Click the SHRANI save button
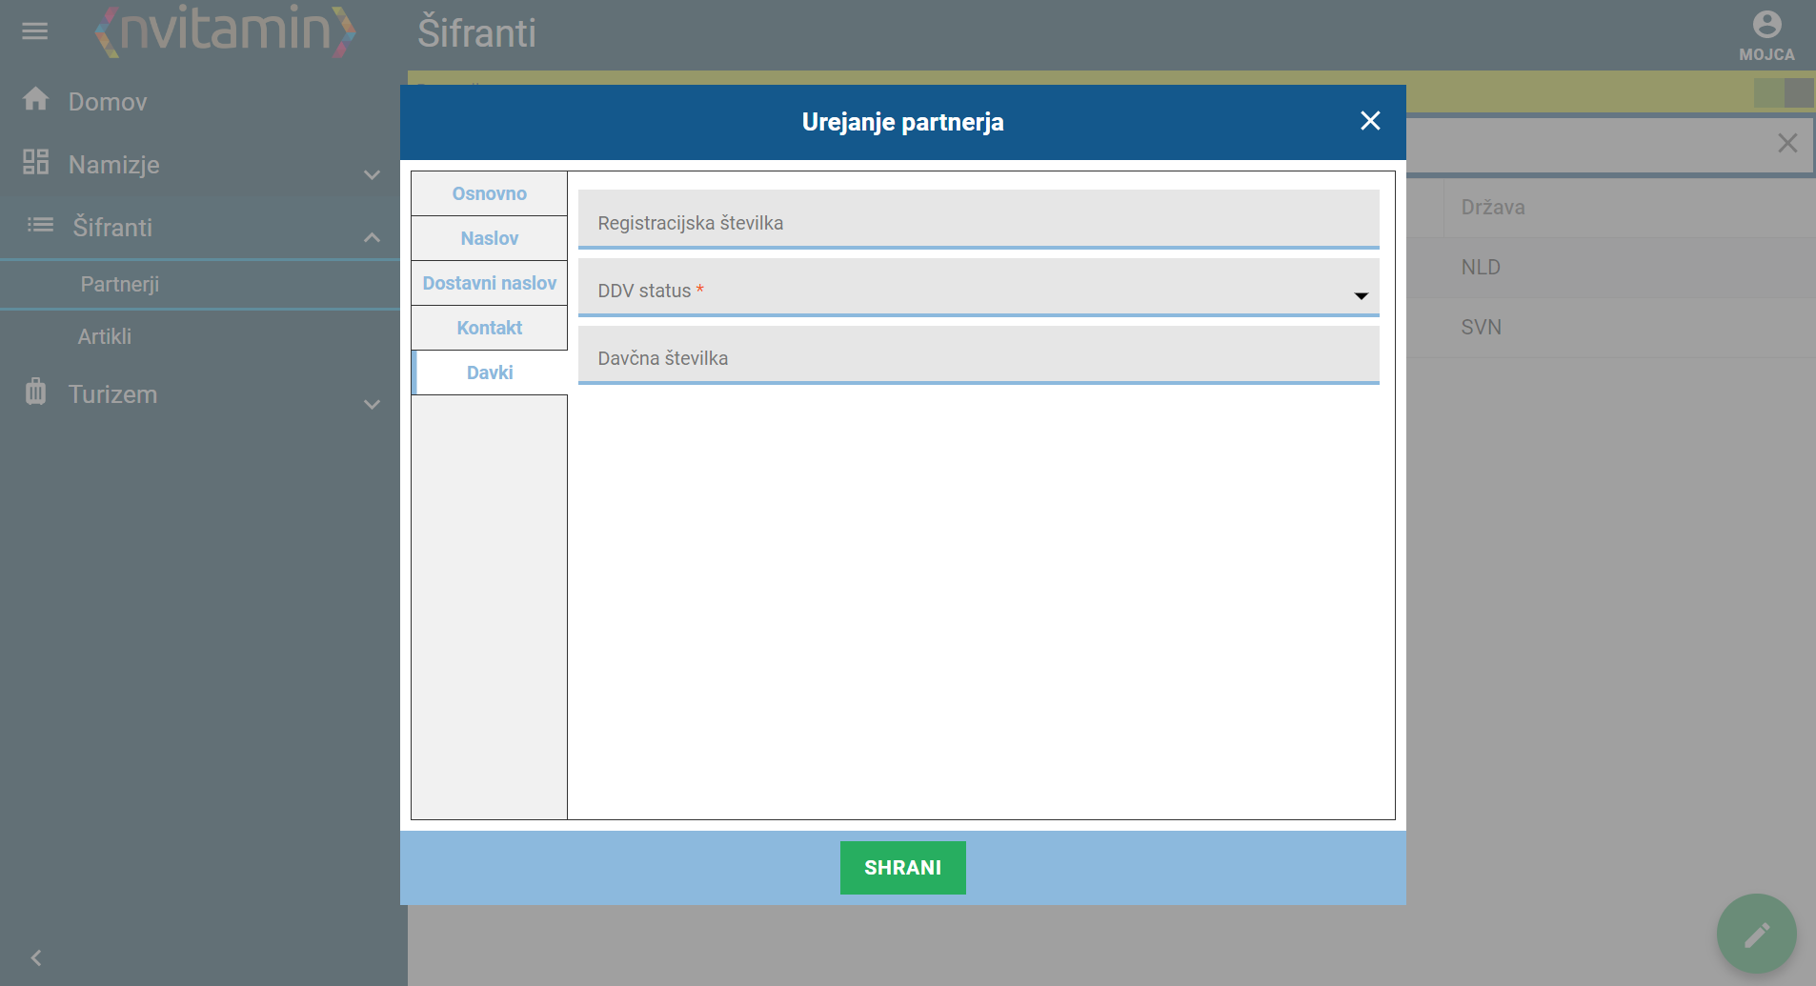This screenshot has width=1816, height=986. tap(902, 868)
